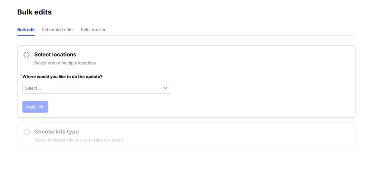Click the arrow icon inside the Next button
The width and height of the screenshot is (379, 186).
[x=41, y=107]
